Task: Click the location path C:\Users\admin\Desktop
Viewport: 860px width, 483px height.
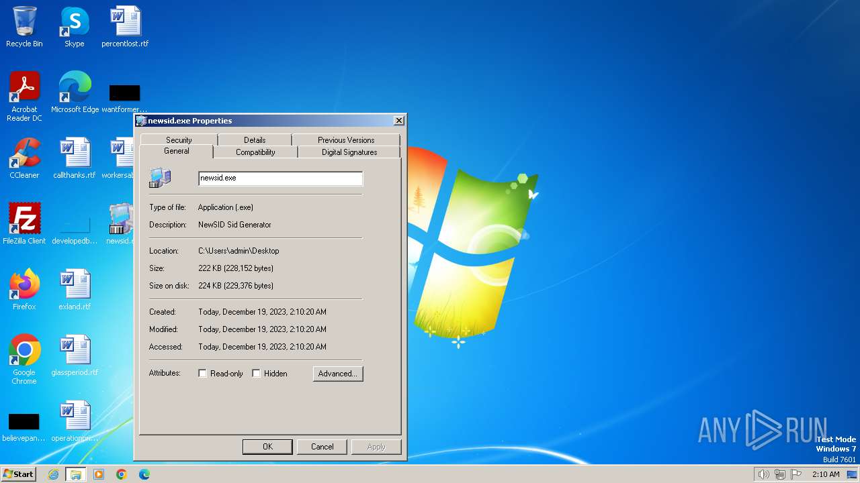Action: coord(239,251)
